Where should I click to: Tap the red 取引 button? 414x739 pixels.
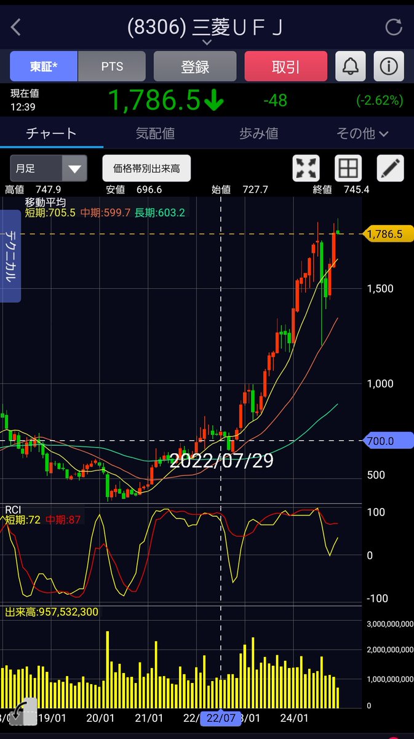coord(285,66)
